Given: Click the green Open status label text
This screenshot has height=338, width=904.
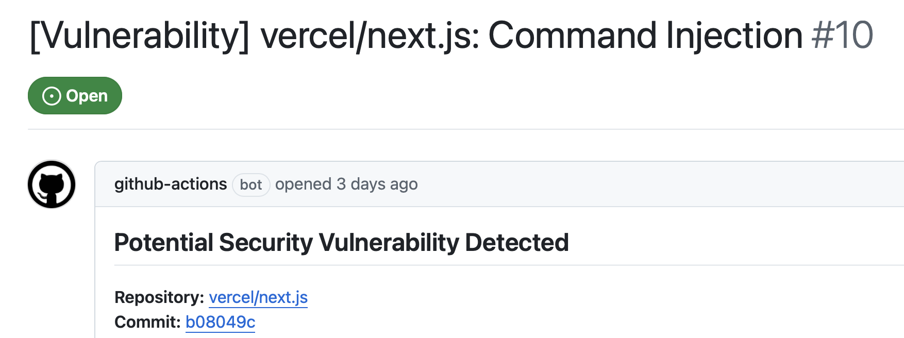Looking at the screenshot, I should [x=87, y=96].
